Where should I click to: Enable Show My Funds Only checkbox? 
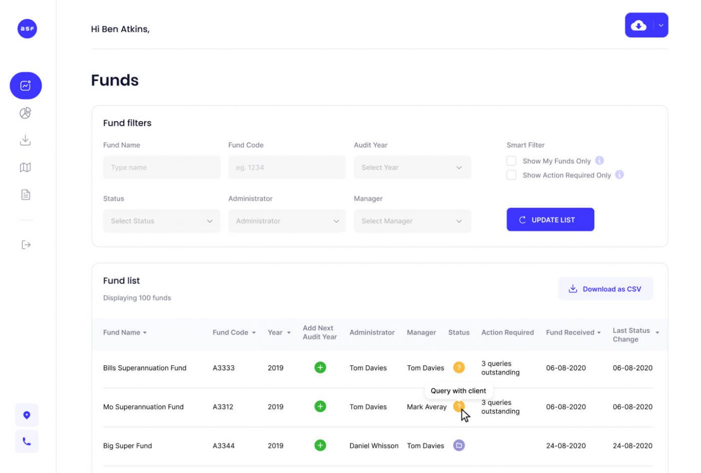coord(511,161)
